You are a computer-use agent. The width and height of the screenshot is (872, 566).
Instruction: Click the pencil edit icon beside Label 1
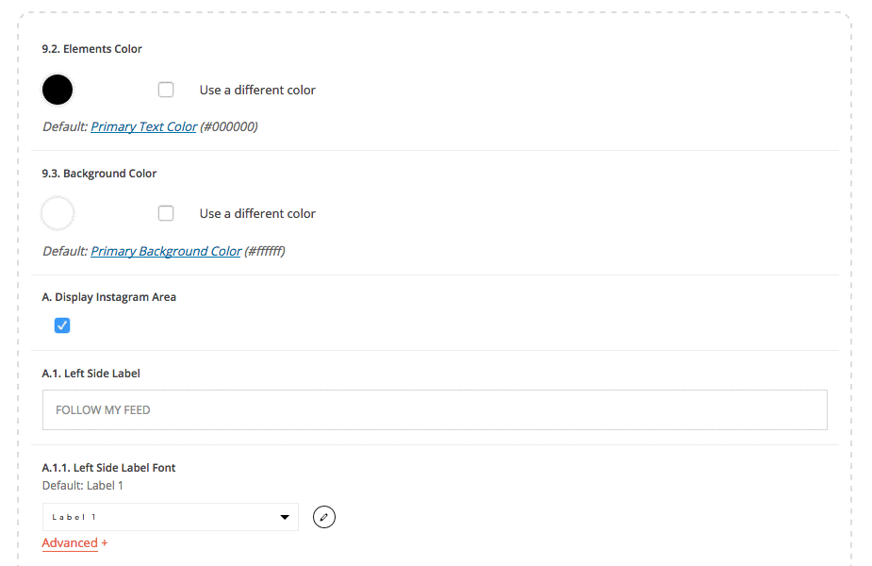(323, 517)
